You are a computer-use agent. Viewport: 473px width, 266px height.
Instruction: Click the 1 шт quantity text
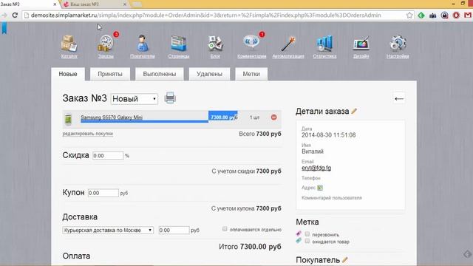254,117
